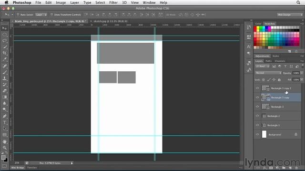Open the Fill slider dropdown arrow

click(302, 80)
